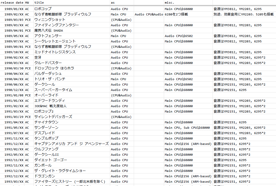Select title 'ダークシール' from 1990/06

[x=45, y=84]
